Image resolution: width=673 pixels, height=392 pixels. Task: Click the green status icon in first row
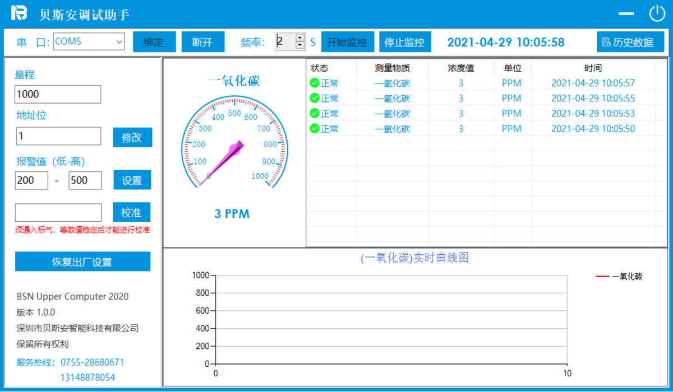click(x=314, y=83)
